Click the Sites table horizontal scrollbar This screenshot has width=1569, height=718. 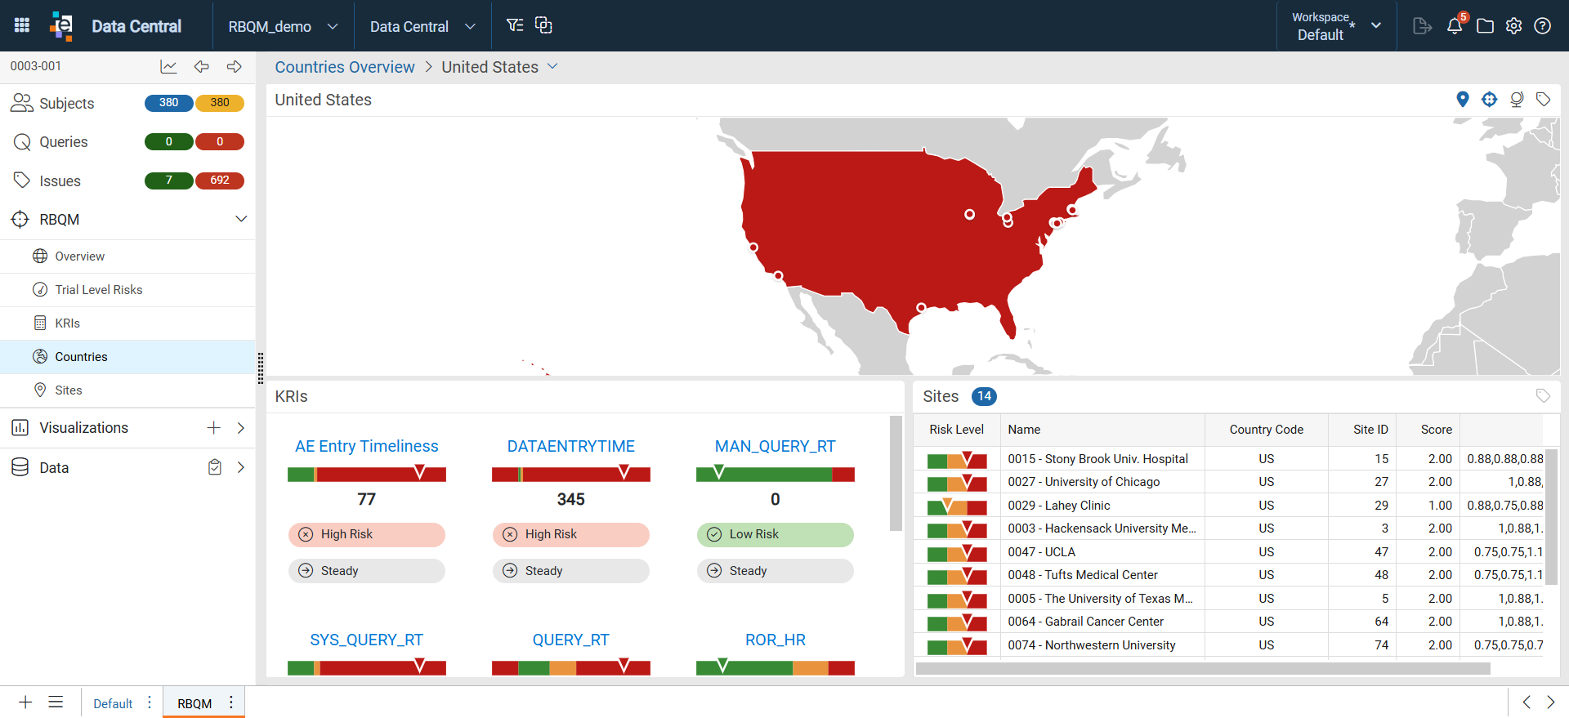coord(1203,668)
